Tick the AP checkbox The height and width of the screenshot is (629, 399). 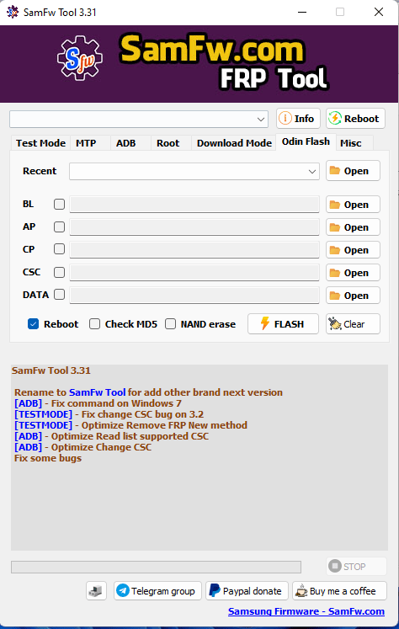[x=60, y=227]
